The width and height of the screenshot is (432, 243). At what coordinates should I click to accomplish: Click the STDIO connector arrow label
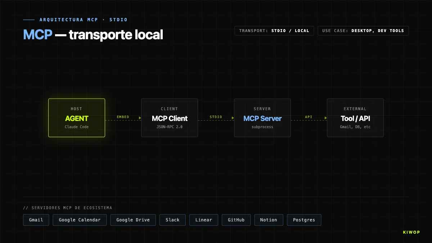click(x=216, y=117)
